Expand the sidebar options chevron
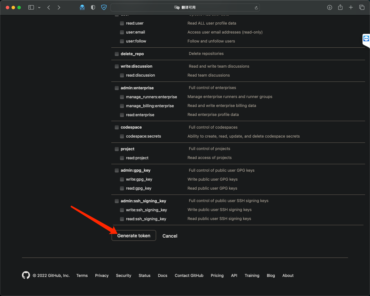This screenshot has width=370, height=296. 39,7
